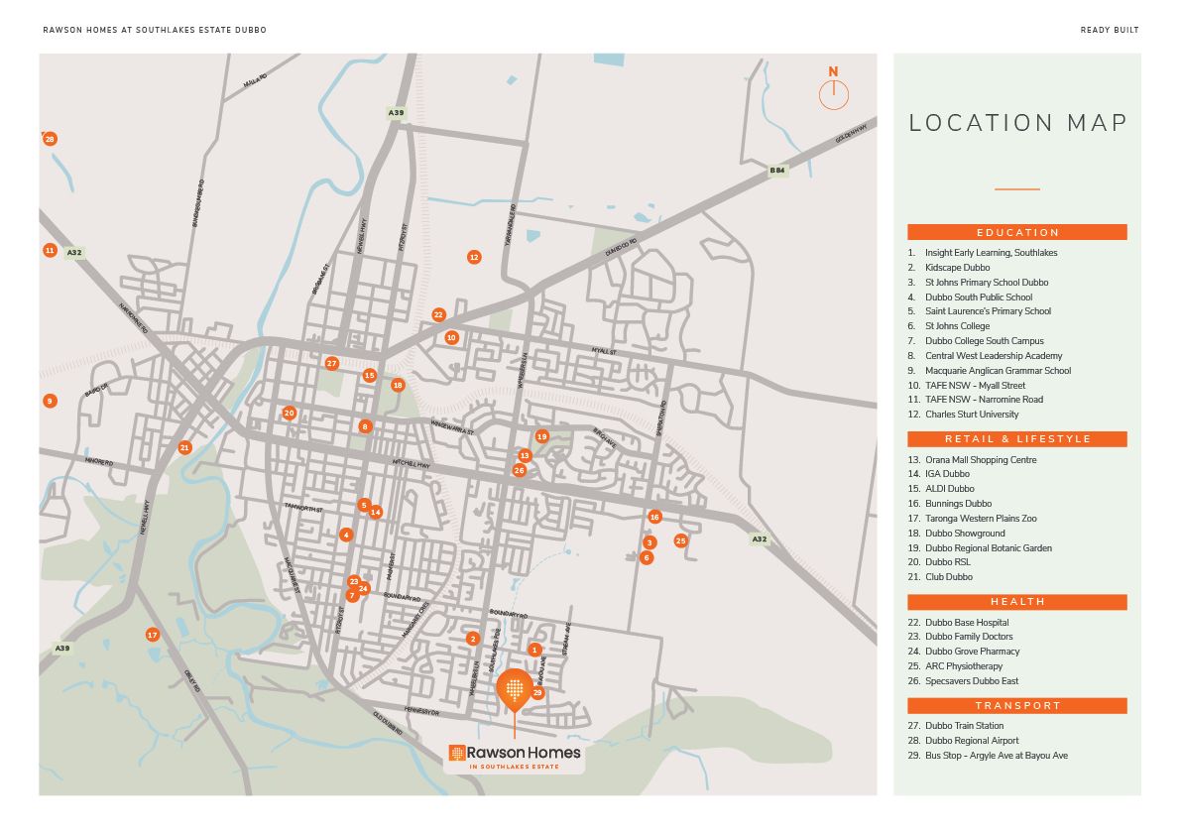Viewport: 1181px width, 835px height.
Task: Open the Education legend header
Action: point(1016,233)
